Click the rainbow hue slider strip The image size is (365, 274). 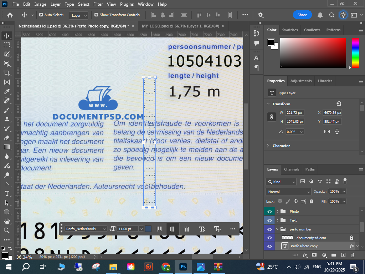[x=355, y=52]
